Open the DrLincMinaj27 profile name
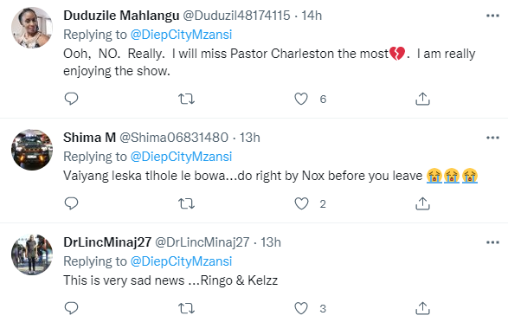 pyautogui.click(x=107, y=242)
